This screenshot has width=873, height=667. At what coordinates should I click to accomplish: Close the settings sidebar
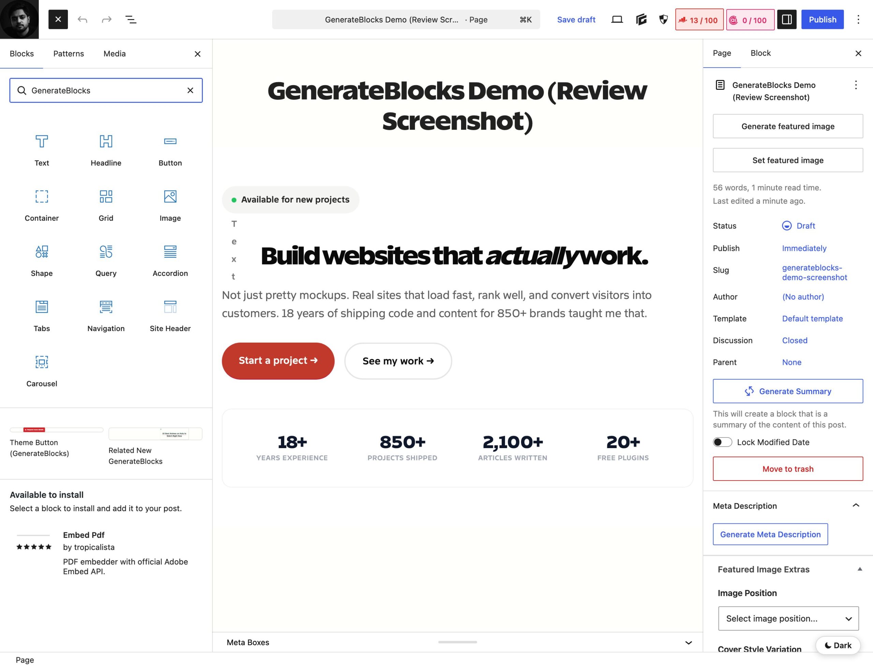(858, 53)
